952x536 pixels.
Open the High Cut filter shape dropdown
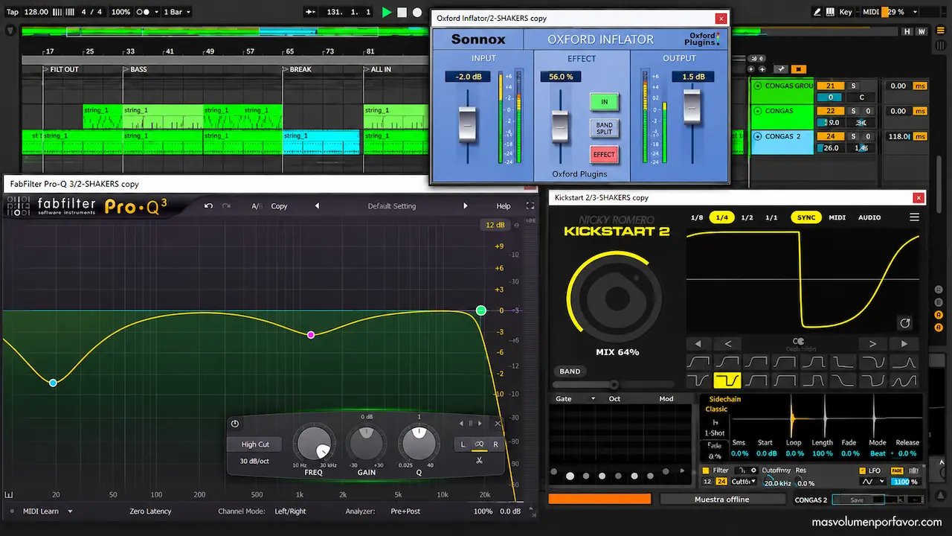click(x=255, y=444)
